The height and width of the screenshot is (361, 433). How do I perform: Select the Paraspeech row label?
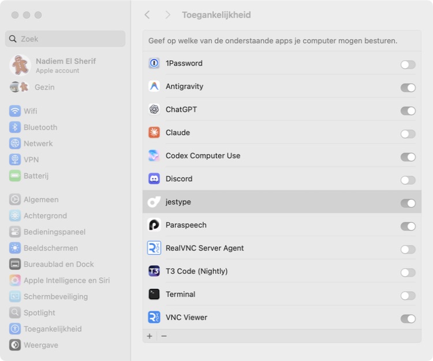[186, 225]
